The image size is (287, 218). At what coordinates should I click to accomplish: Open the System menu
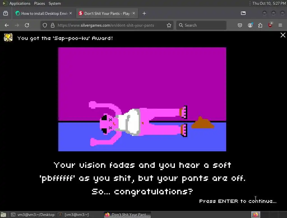coord(55,3)
